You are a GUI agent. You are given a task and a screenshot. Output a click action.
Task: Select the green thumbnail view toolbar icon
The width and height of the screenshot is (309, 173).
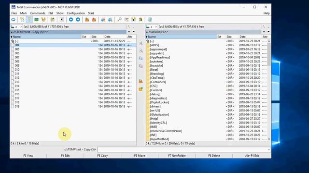(36, 20)
